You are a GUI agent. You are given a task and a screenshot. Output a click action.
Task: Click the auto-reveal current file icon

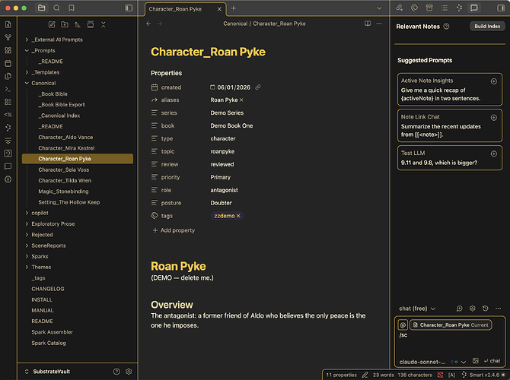(x=91, y=24)
